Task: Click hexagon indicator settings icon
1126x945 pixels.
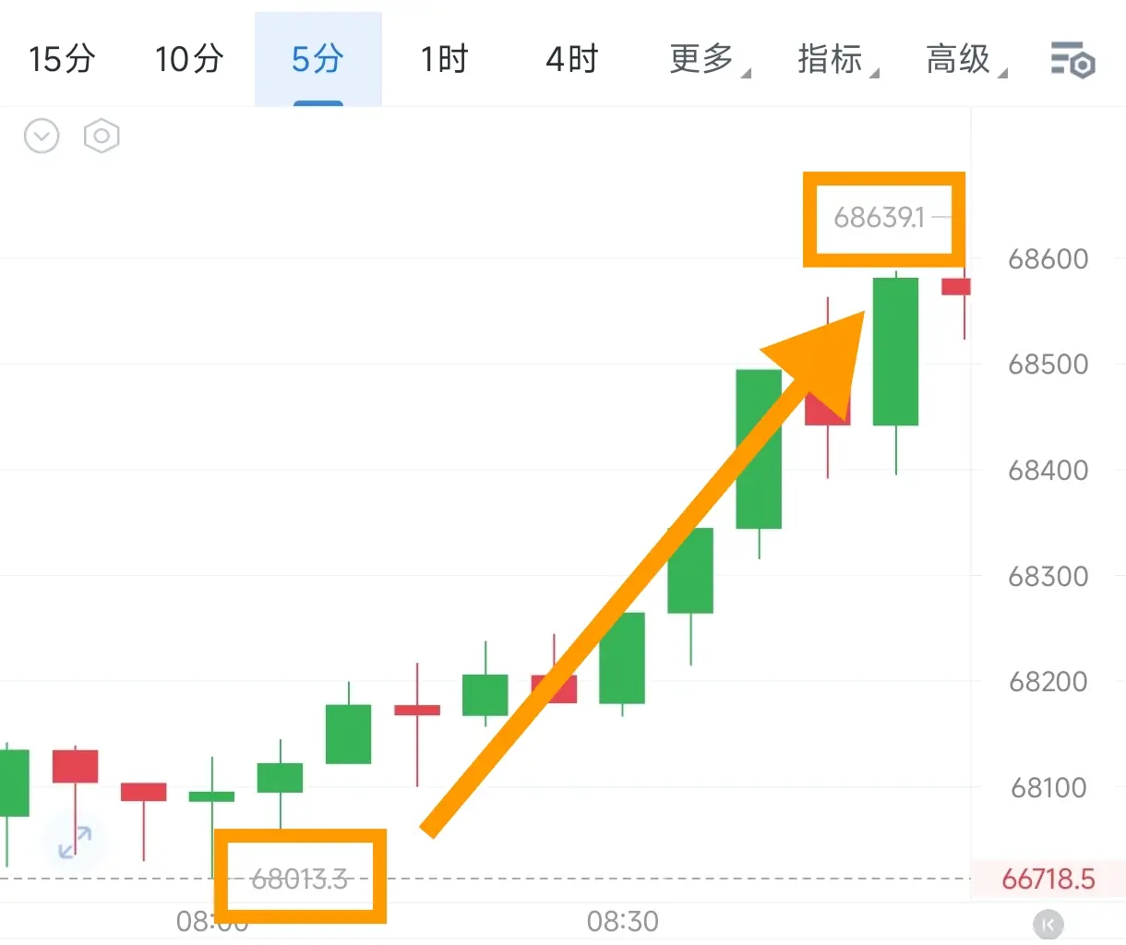Action: coord(102,137)
